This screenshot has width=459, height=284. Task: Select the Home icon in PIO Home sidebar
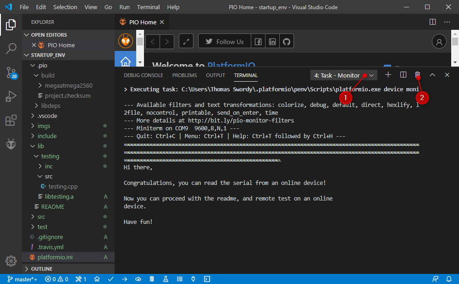pos(126,61)
